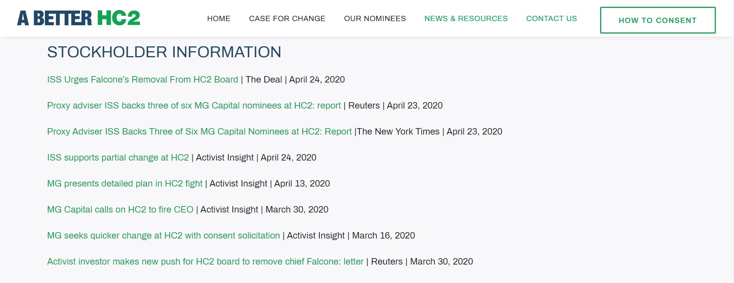Open ISS supports partial change at HC2
This screenshot has height=283, width=734.
[118, 158]
